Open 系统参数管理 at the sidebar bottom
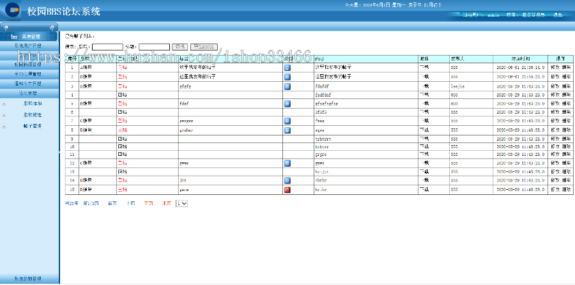 pyautogui.click(x=28, y=279)
